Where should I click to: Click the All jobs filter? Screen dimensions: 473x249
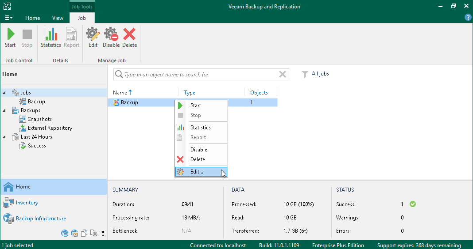pos(320,74)
